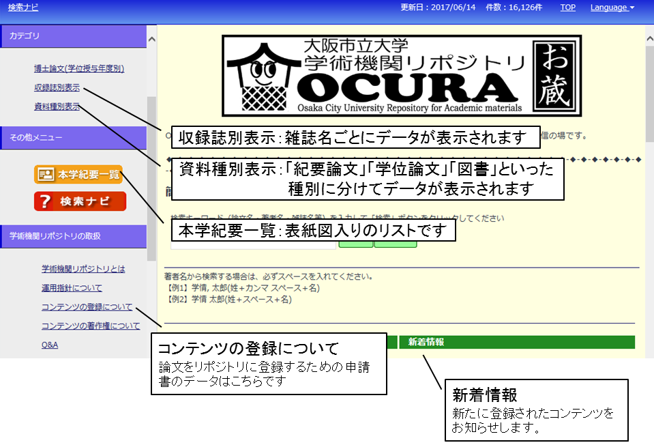Click the red 検索ナビ question mark button
Viewport: 654px width, 445px height.
pos(80,201)
